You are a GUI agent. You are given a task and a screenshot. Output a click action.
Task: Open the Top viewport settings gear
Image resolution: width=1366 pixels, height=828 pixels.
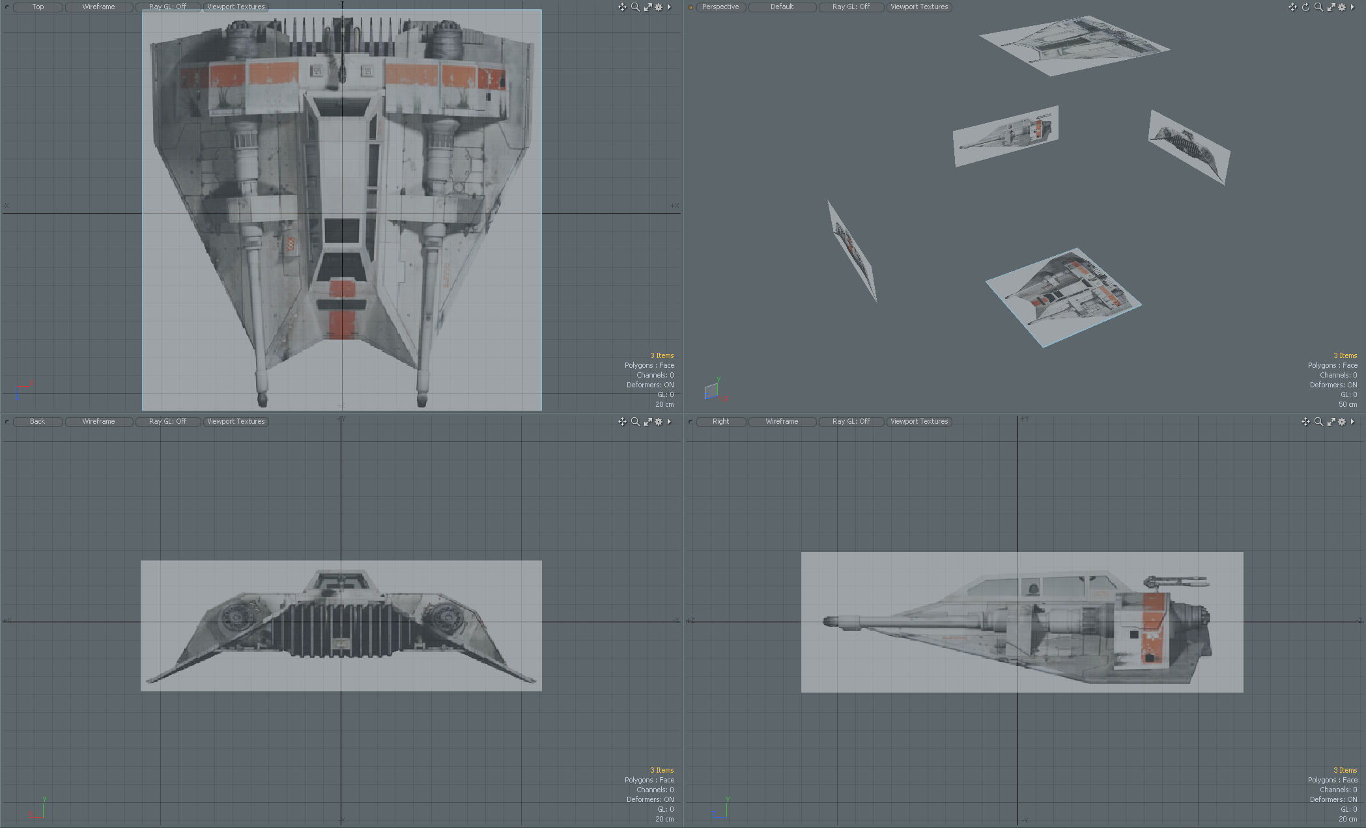pyautogui.click(x=659, y=7)
